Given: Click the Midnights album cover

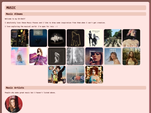Looking at the screenshot, I should click(x=94, y=56).
